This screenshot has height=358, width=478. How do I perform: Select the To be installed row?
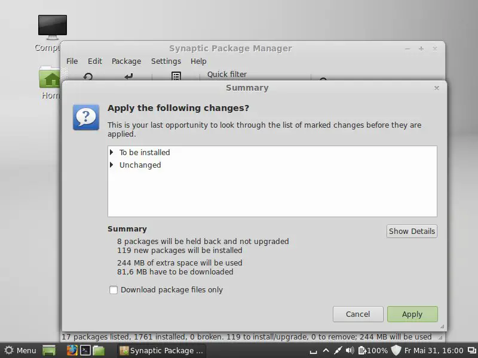272,152
